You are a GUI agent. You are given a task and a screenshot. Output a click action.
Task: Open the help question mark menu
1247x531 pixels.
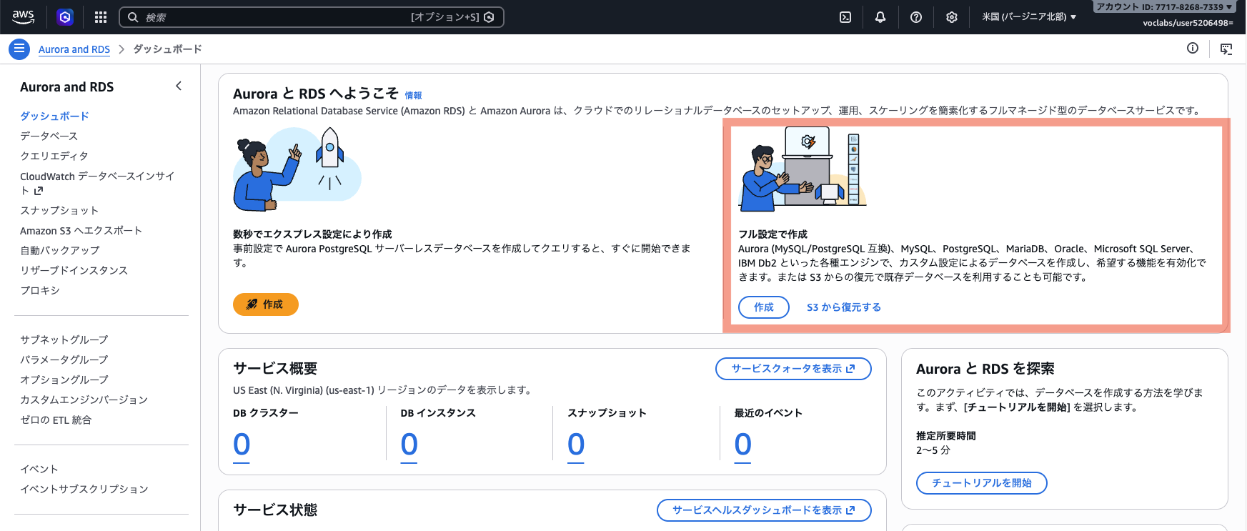pyautogui.click(x=916, y=17)
